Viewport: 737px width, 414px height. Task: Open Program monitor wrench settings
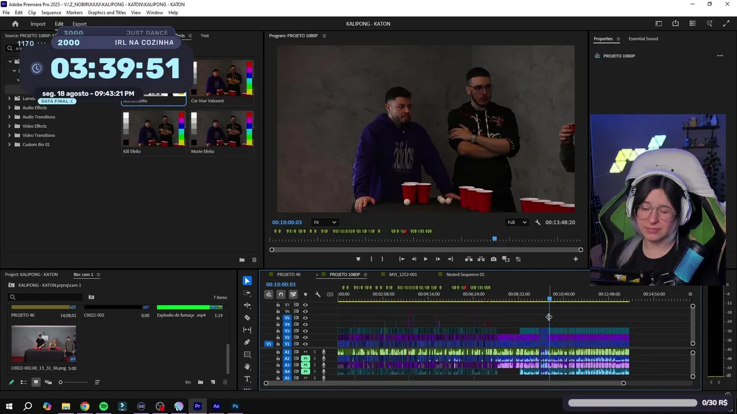click(538, 223)
